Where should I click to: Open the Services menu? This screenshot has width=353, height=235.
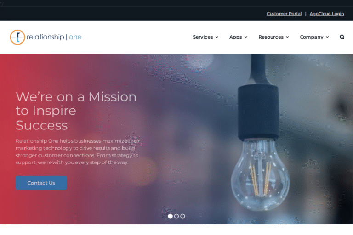pyautogui.click(x=203, y=37)
